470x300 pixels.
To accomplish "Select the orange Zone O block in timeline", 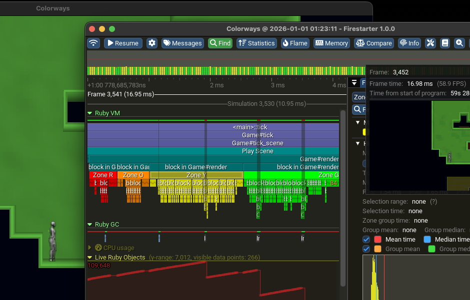I will pyautogui.click(x=133, y=175).
